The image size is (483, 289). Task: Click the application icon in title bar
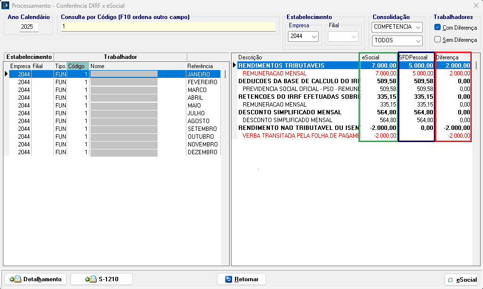(5, 5)
